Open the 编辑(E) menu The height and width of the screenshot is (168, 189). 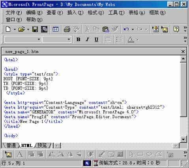click(x=34, y=13)
